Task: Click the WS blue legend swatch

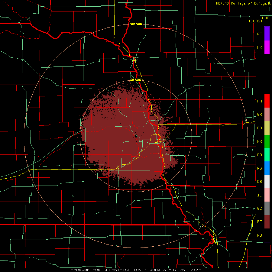Action: [267, 168]
